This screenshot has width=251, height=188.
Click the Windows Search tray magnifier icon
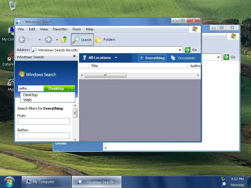(223, 184)
